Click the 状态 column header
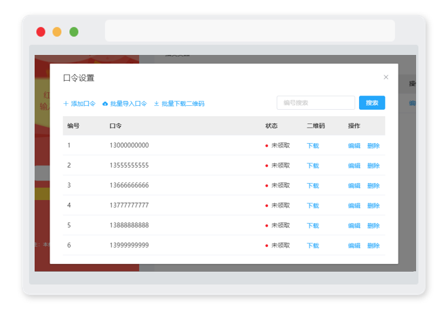 click(271, 126)
